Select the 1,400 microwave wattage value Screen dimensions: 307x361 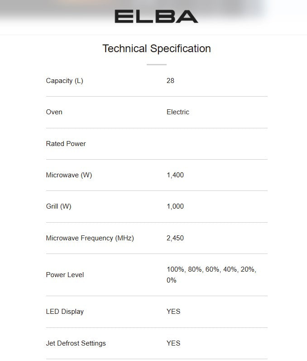click(175, 175)
